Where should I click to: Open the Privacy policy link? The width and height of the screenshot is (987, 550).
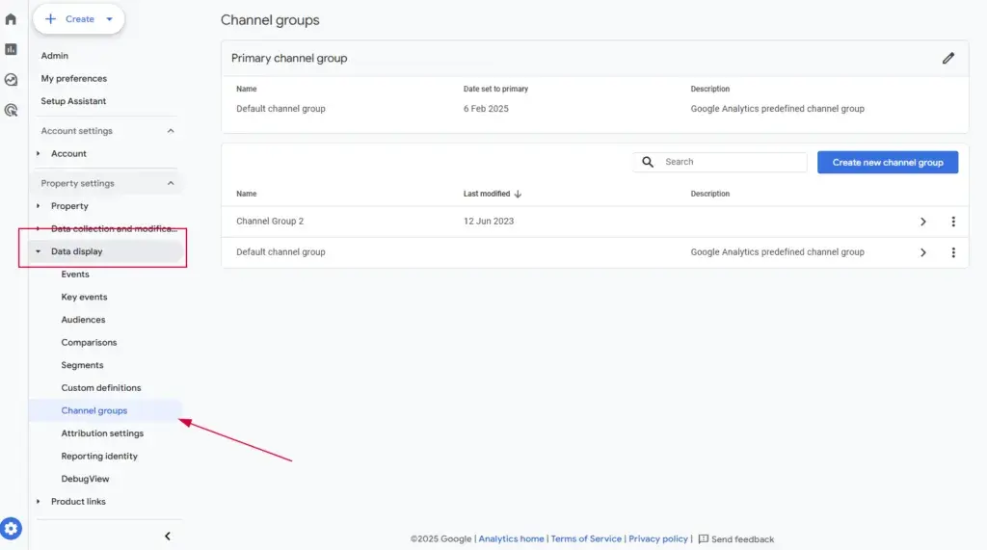click(658, 539)
